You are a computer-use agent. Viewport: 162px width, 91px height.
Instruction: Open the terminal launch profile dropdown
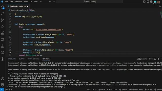(x=152, y=59)
